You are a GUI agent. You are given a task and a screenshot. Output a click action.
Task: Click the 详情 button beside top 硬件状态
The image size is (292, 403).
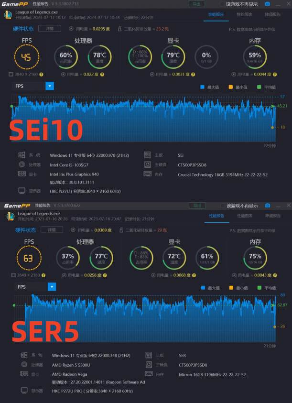click(52, 29)
